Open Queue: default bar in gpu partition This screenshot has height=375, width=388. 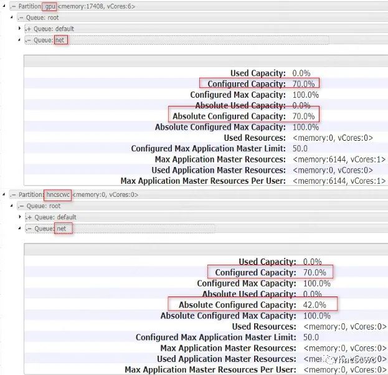(x=206, y=29)
